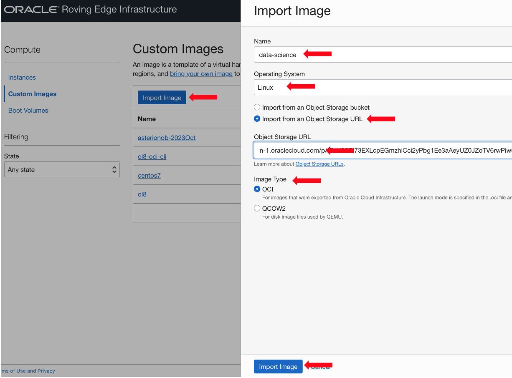
Task: Open the ol8 image entry
Action: [142, 194]
